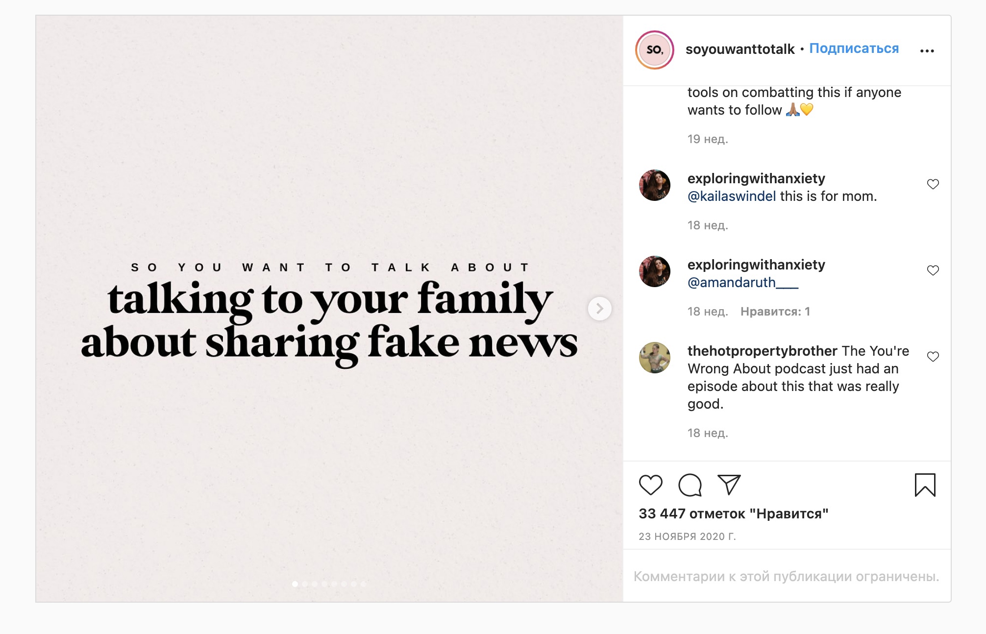
Task: Show likes on comment 'Нравится: 1'
Action: (x=775, y=312)
